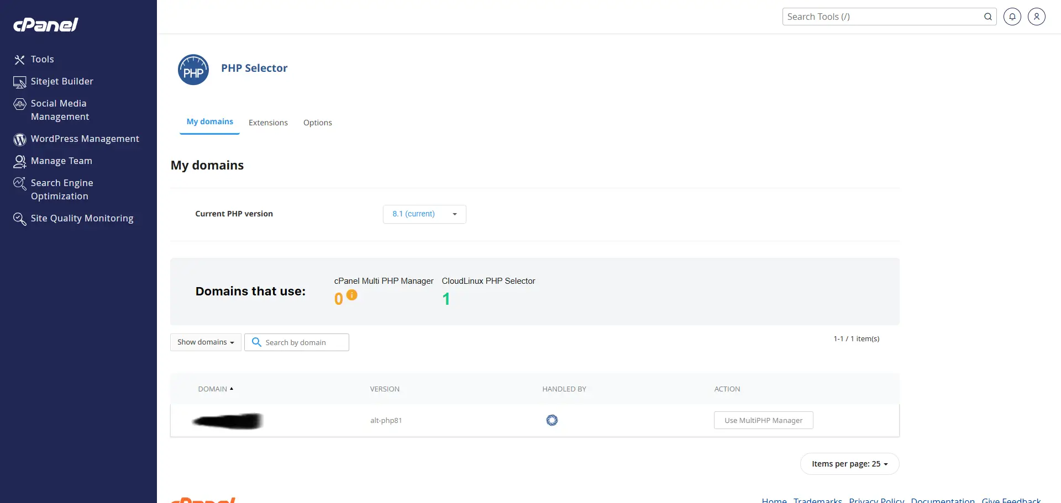
Task: Open the user account icon
Action: click(x=1036, y=17)
